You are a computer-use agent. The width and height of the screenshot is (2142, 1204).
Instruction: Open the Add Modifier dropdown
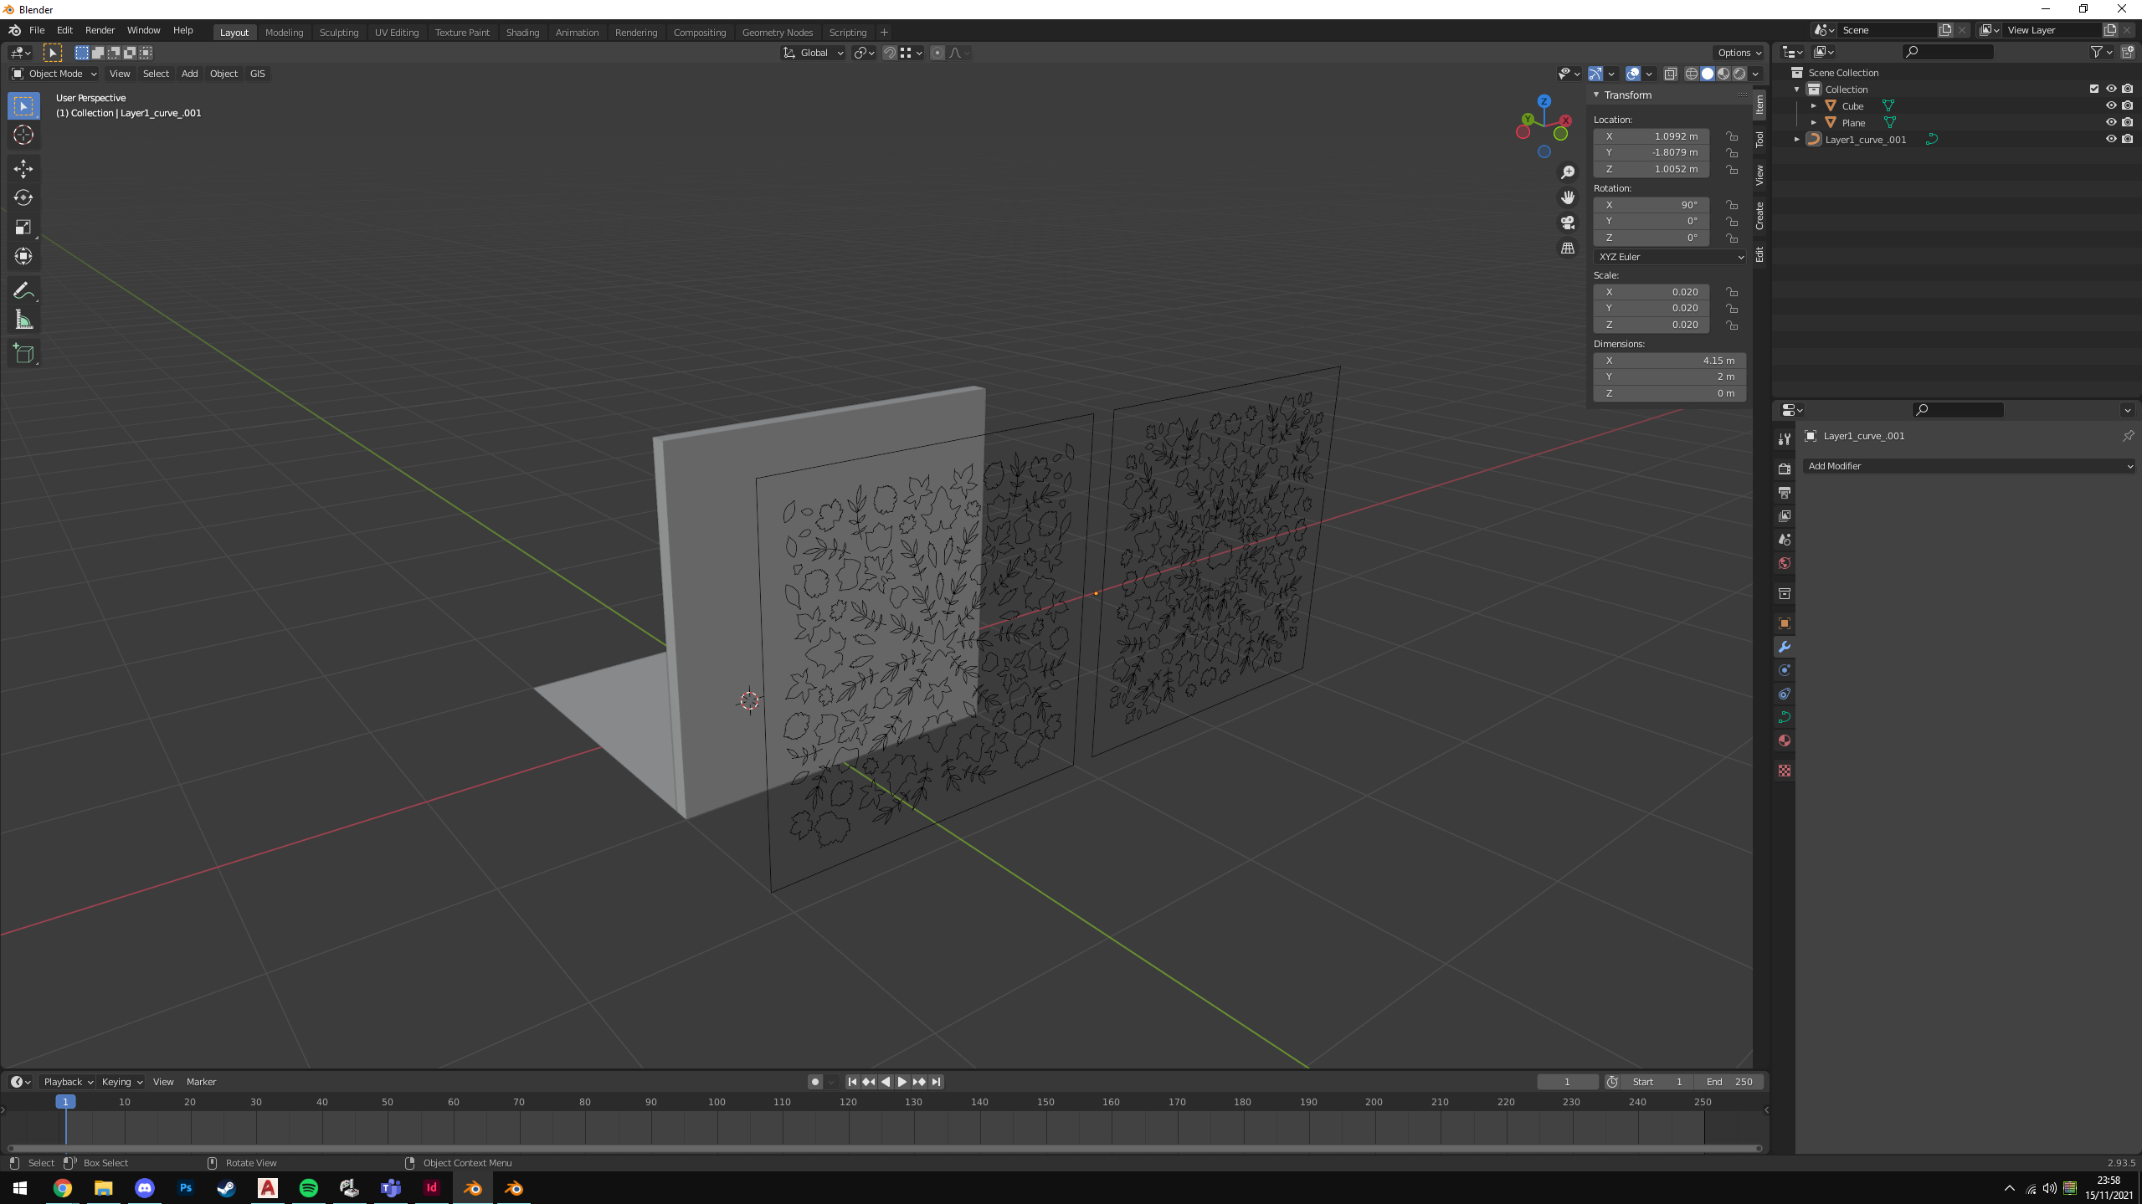(x=1964, y=466)
